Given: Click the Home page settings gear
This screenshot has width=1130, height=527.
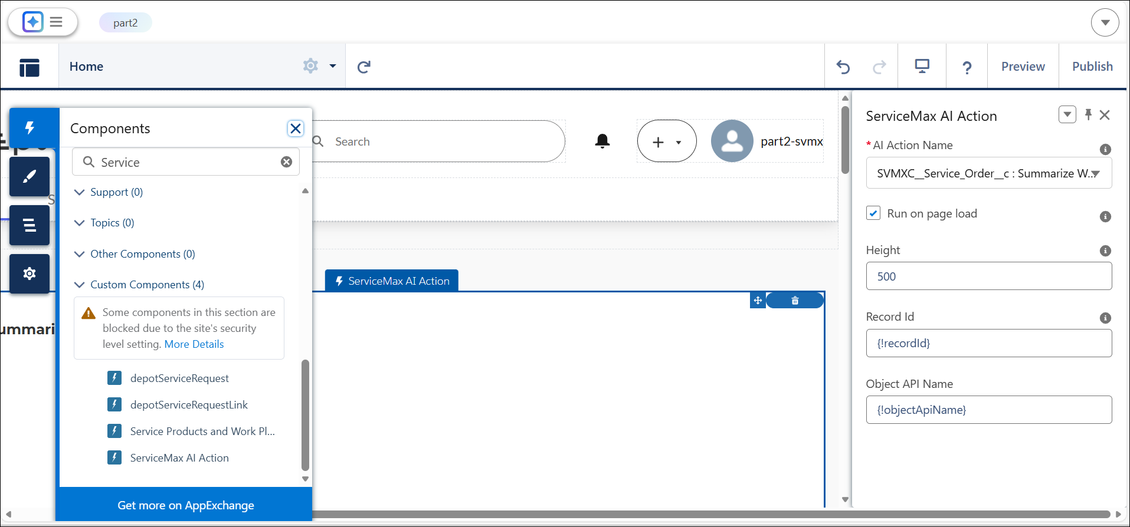Looking at the screenshot, I should [310, 65].
